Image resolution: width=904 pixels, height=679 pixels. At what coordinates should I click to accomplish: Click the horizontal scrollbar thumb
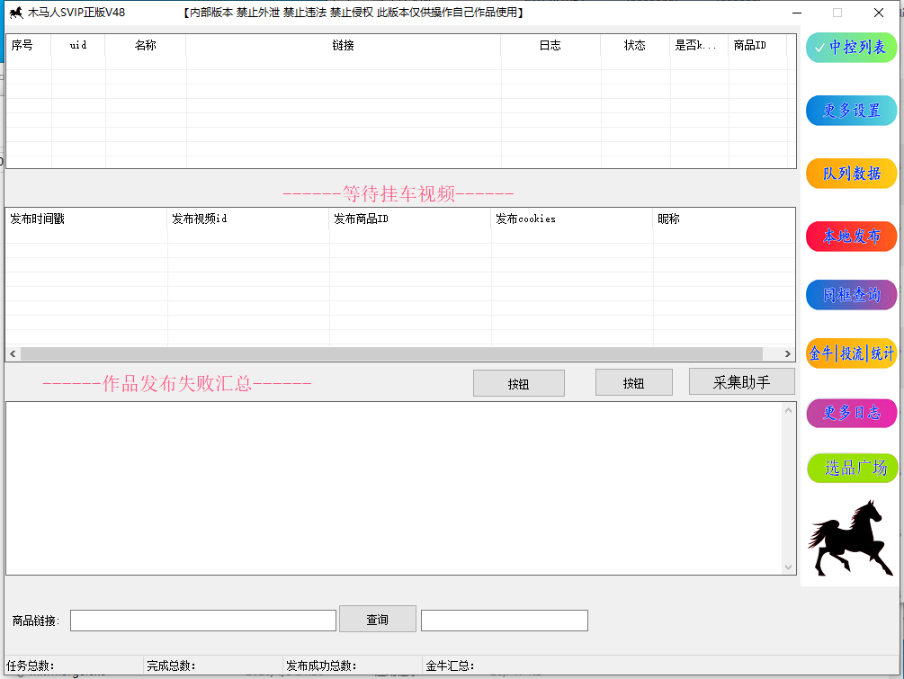391,354
